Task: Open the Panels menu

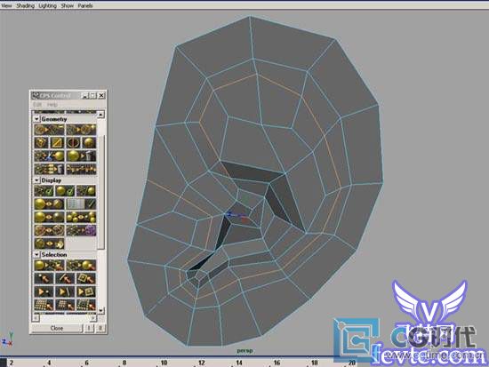Action: [85, 5]
